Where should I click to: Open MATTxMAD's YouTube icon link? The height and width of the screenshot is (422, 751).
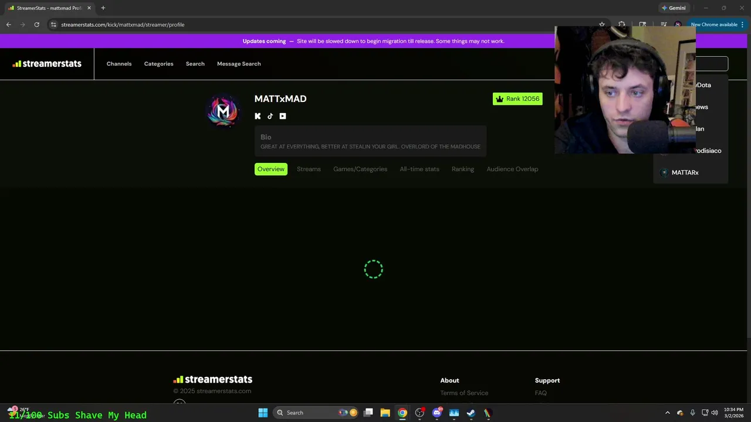pos(283,116)
